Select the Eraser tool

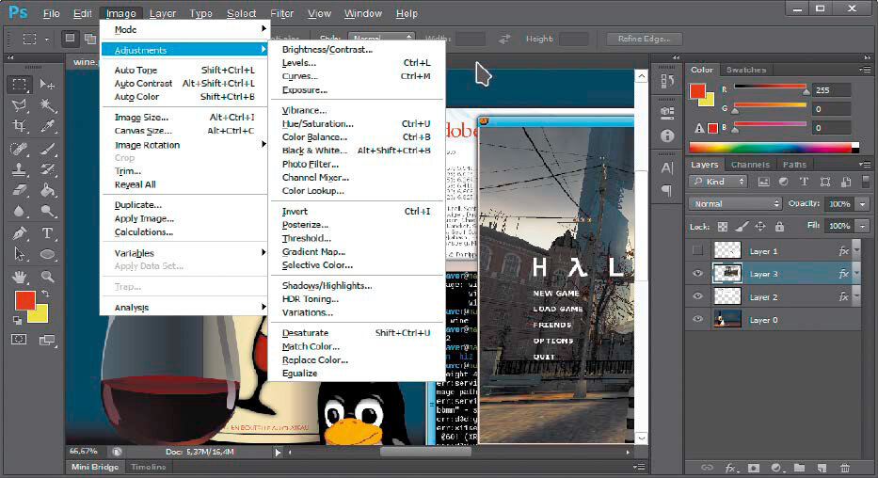click(x=20, y=190)
